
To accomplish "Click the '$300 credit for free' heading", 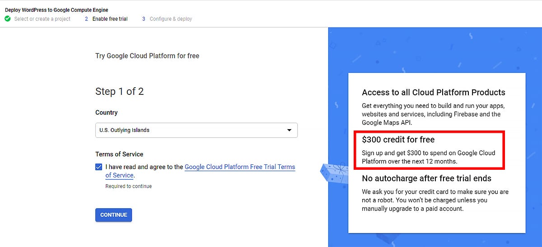I will click(398, 140).
